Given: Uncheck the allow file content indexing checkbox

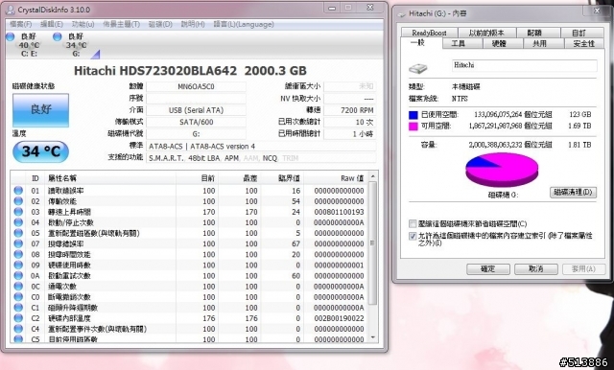Looking at the screenshot, I should pos(413,236).
